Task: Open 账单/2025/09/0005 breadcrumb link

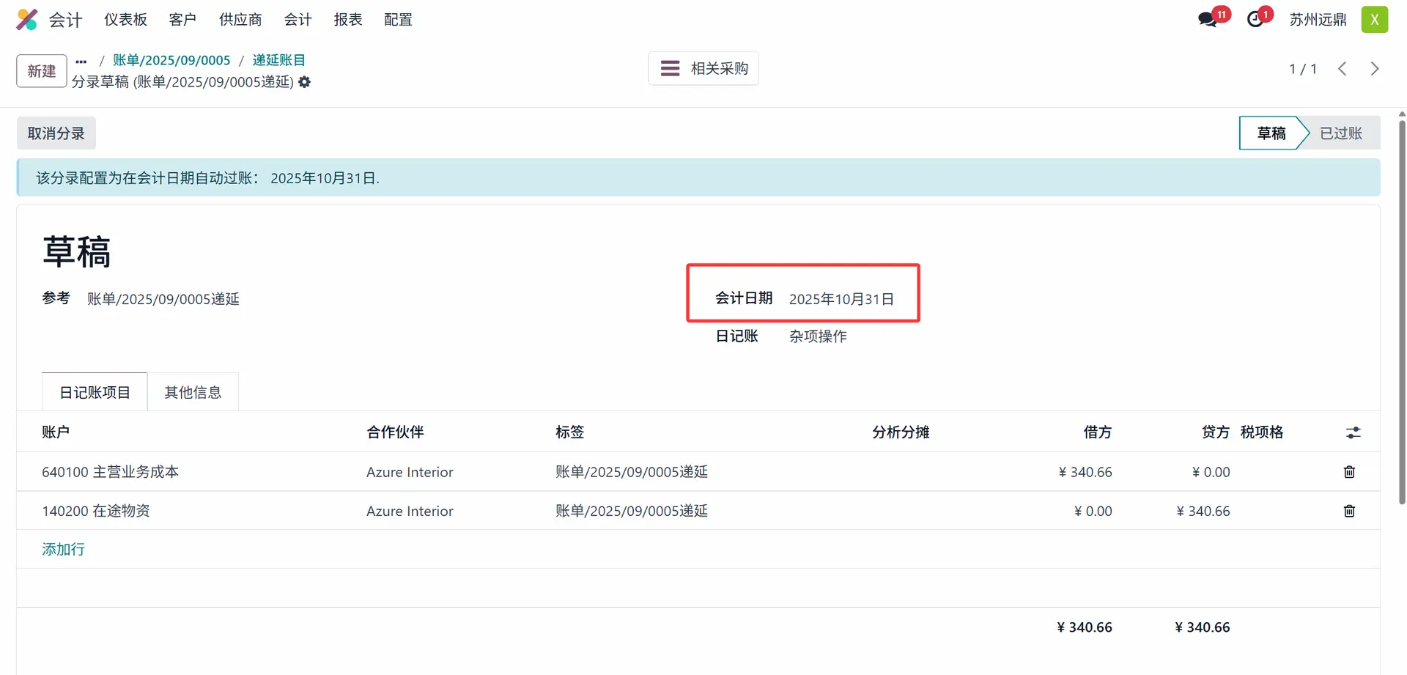Action: pyautogui.click(x=171, y=60)
